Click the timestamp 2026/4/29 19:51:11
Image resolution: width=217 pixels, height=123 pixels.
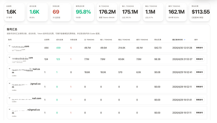point(182,113)
